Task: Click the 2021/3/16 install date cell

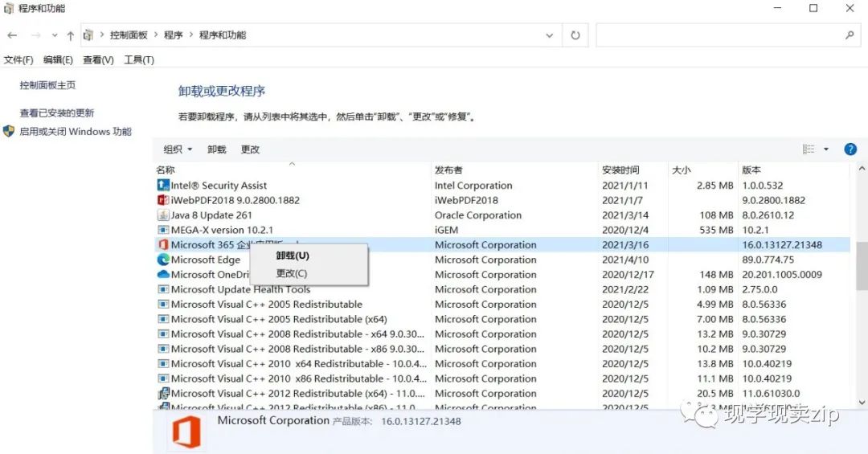Action: click(625, 245)
